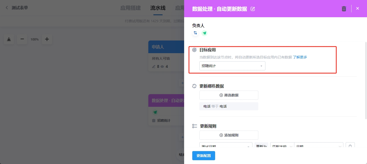Click the rules icon beside 更新规则
Image resolution: width=367 pixels, height=164 pixels.
tap(194, 126)
